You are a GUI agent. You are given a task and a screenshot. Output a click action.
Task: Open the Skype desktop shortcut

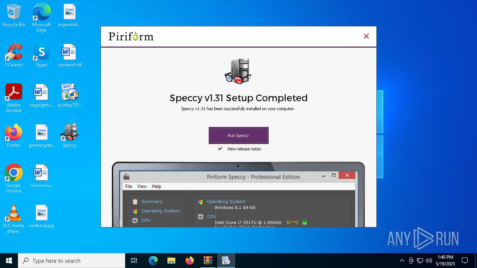tap(41, 56)
